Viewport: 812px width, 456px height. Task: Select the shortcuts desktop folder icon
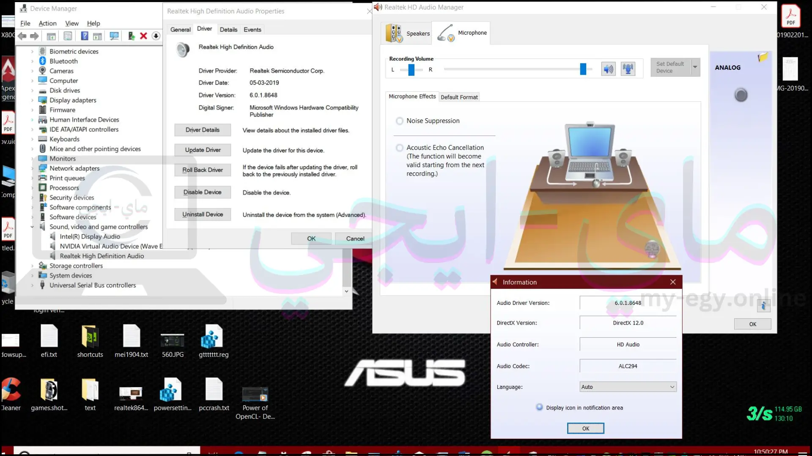coord(90,342)
